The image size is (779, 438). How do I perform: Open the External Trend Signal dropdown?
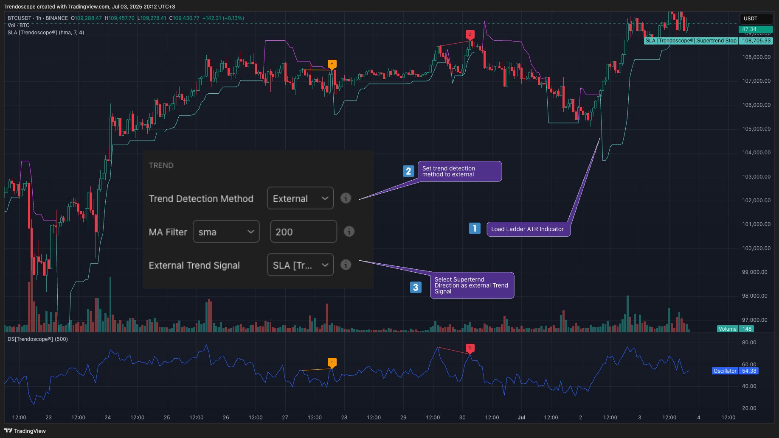point(300,265)
